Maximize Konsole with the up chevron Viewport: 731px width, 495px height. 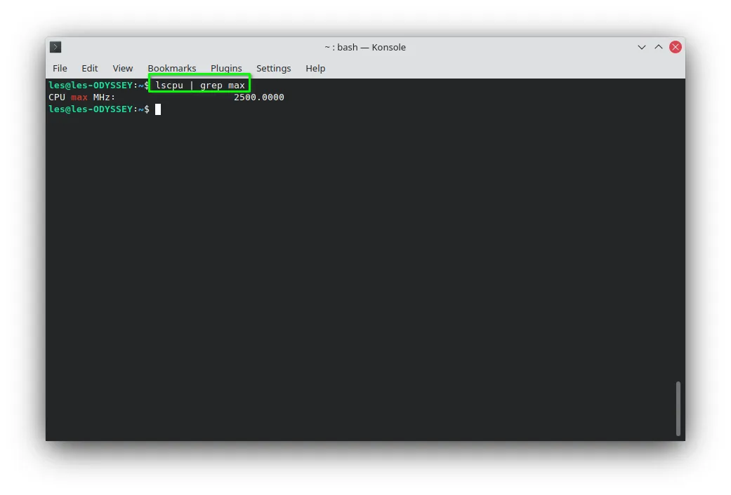[658, 47]
